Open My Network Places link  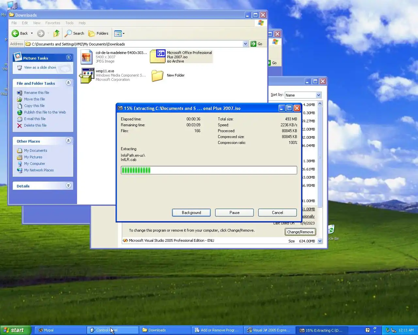(39, 170)
